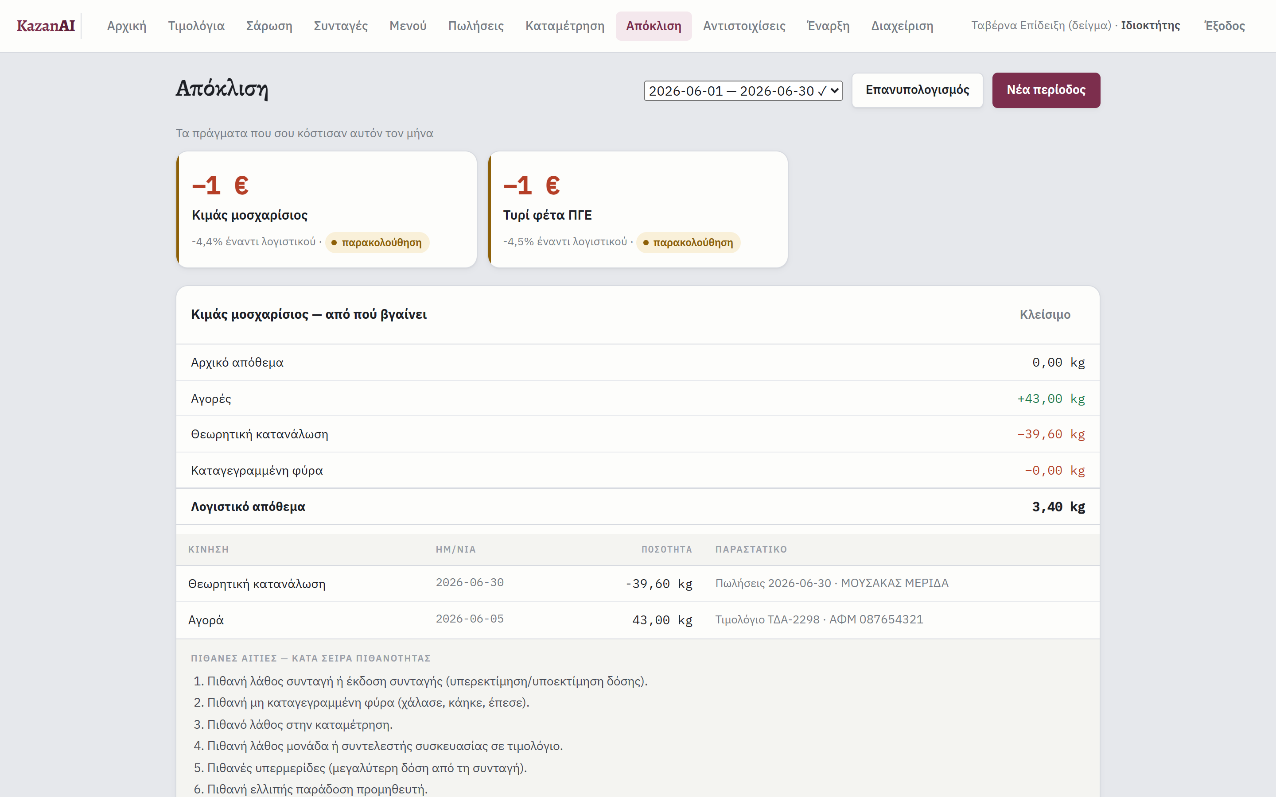Click παρακολούθηση badge on Κιμάς μοσχαρίσιος card

377,243
